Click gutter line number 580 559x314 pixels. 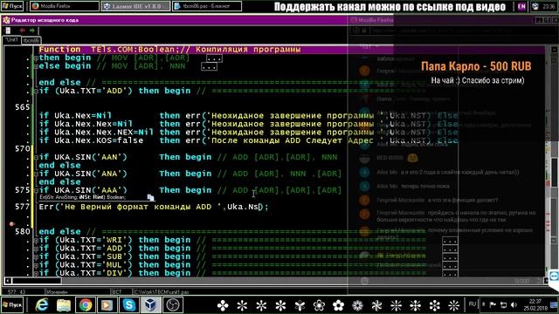23,231
